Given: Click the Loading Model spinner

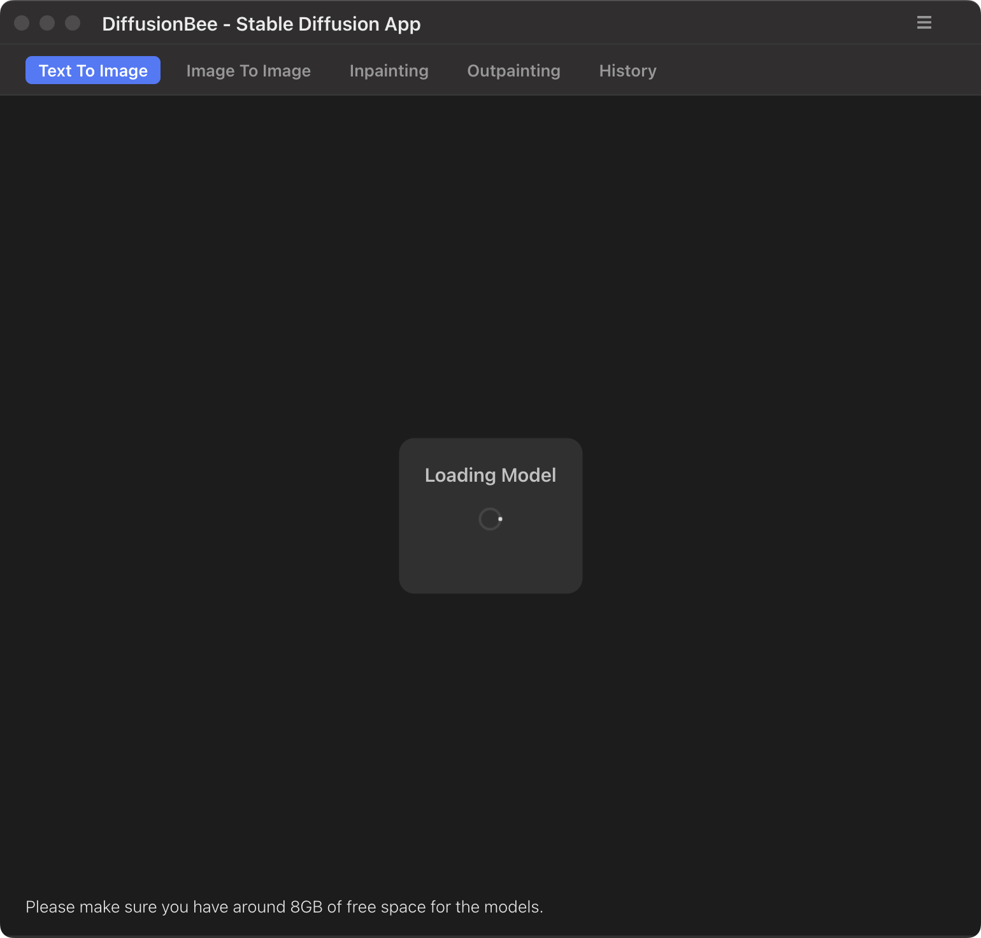Looking at the screenshot, I should [490, 519].
